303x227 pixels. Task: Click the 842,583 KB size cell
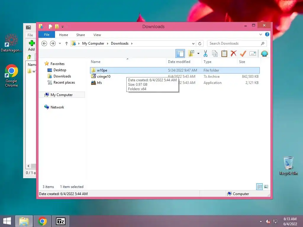pyautogui.click(x=250, y=77)
